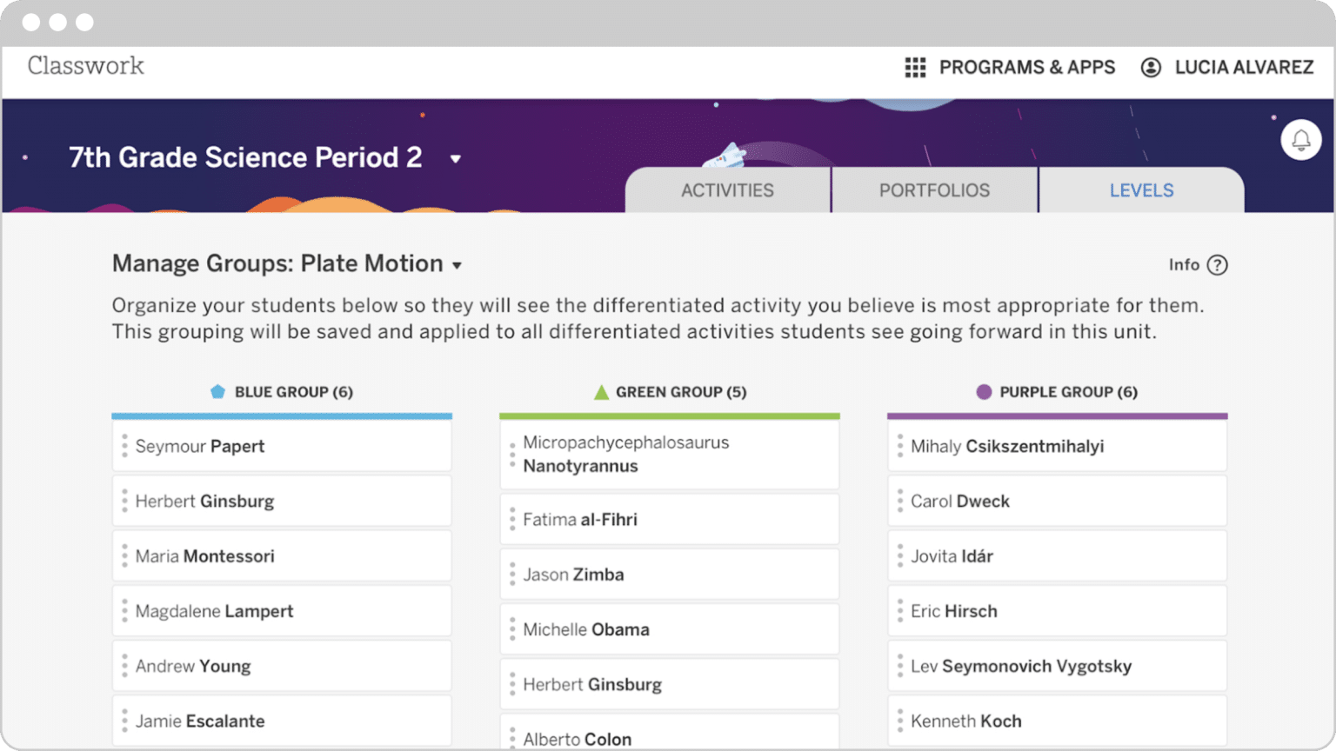Select the Levels tab

pos(1140,189)
